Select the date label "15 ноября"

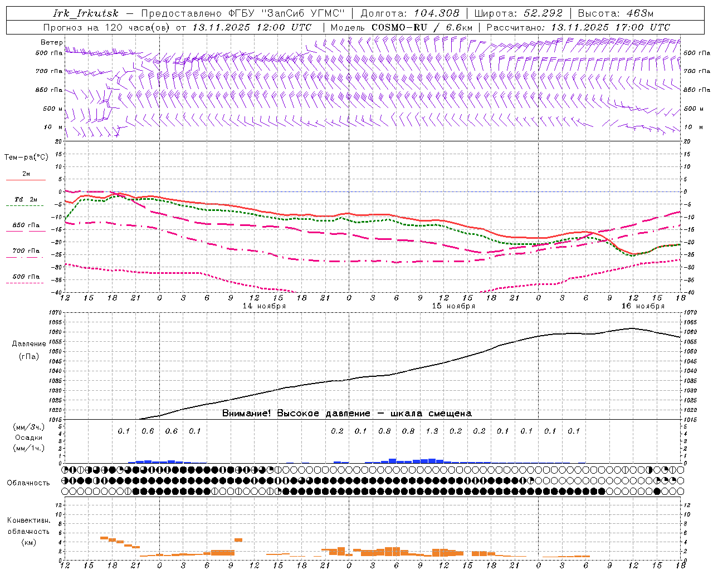coord(453,306)
